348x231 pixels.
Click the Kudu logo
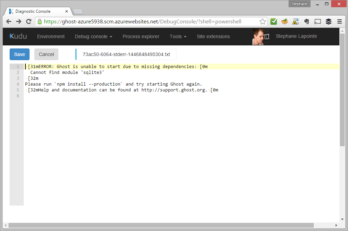pos(18,36)
